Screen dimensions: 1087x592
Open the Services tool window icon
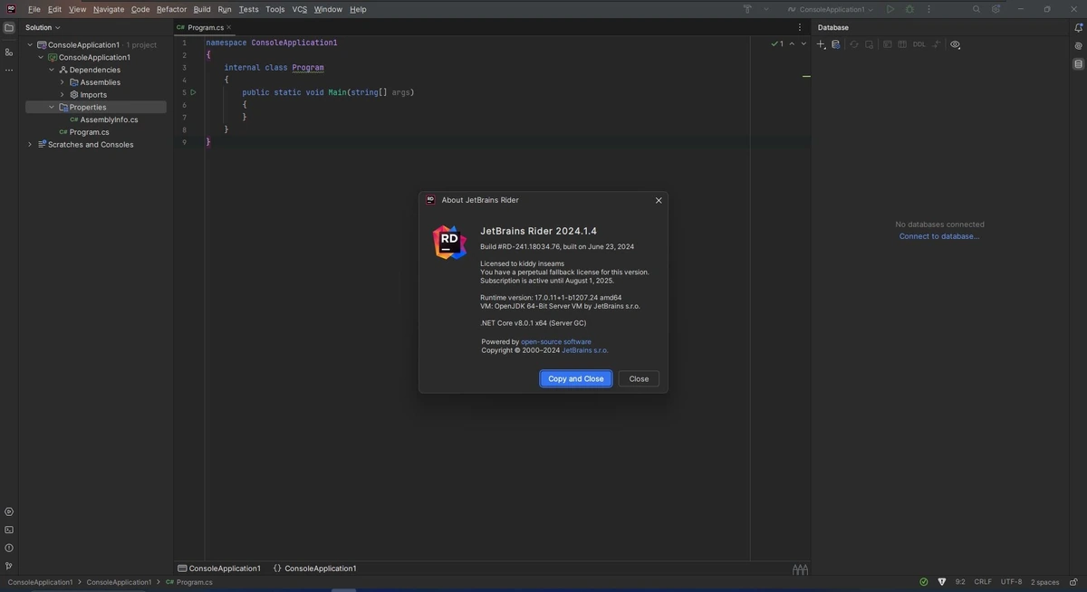tap(9, 512)
